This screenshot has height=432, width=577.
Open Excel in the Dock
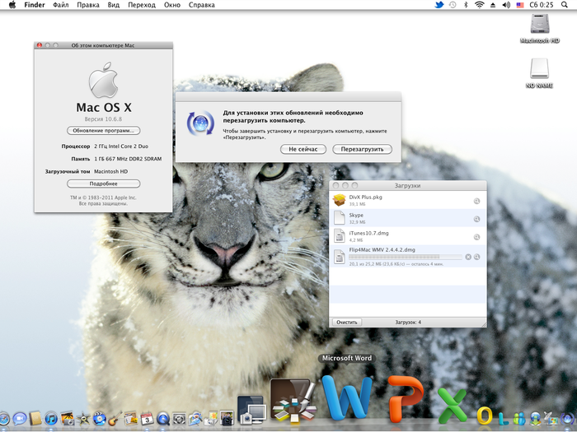pyautogui.click(x=453, y=406)
